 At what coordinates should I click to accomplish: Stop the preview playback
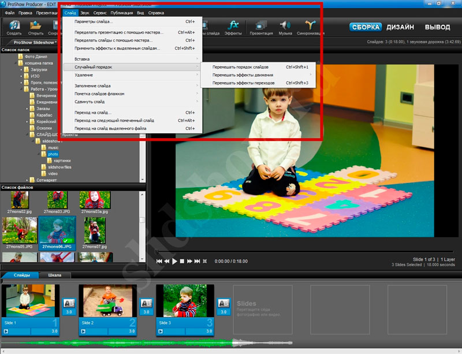point(182,261)
